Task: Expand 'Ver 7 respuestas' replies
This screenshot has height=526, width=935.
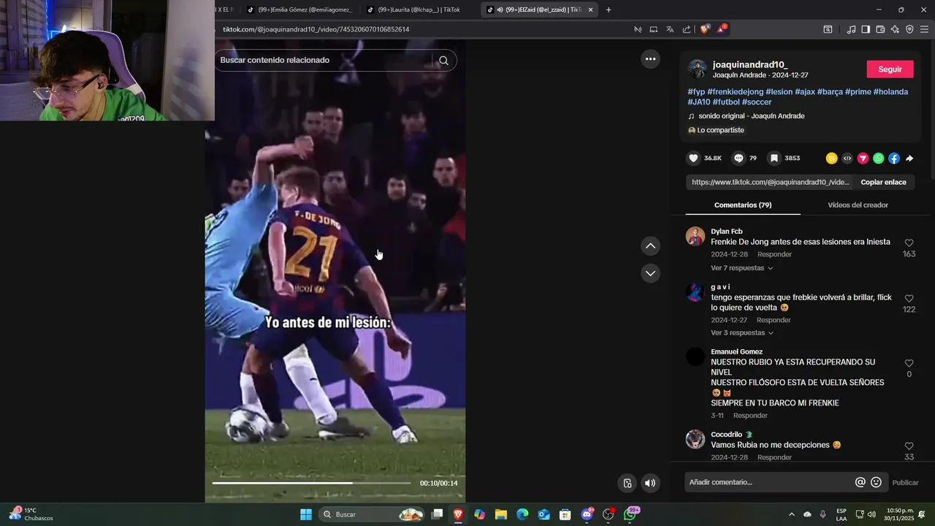Action: (741, 268)
